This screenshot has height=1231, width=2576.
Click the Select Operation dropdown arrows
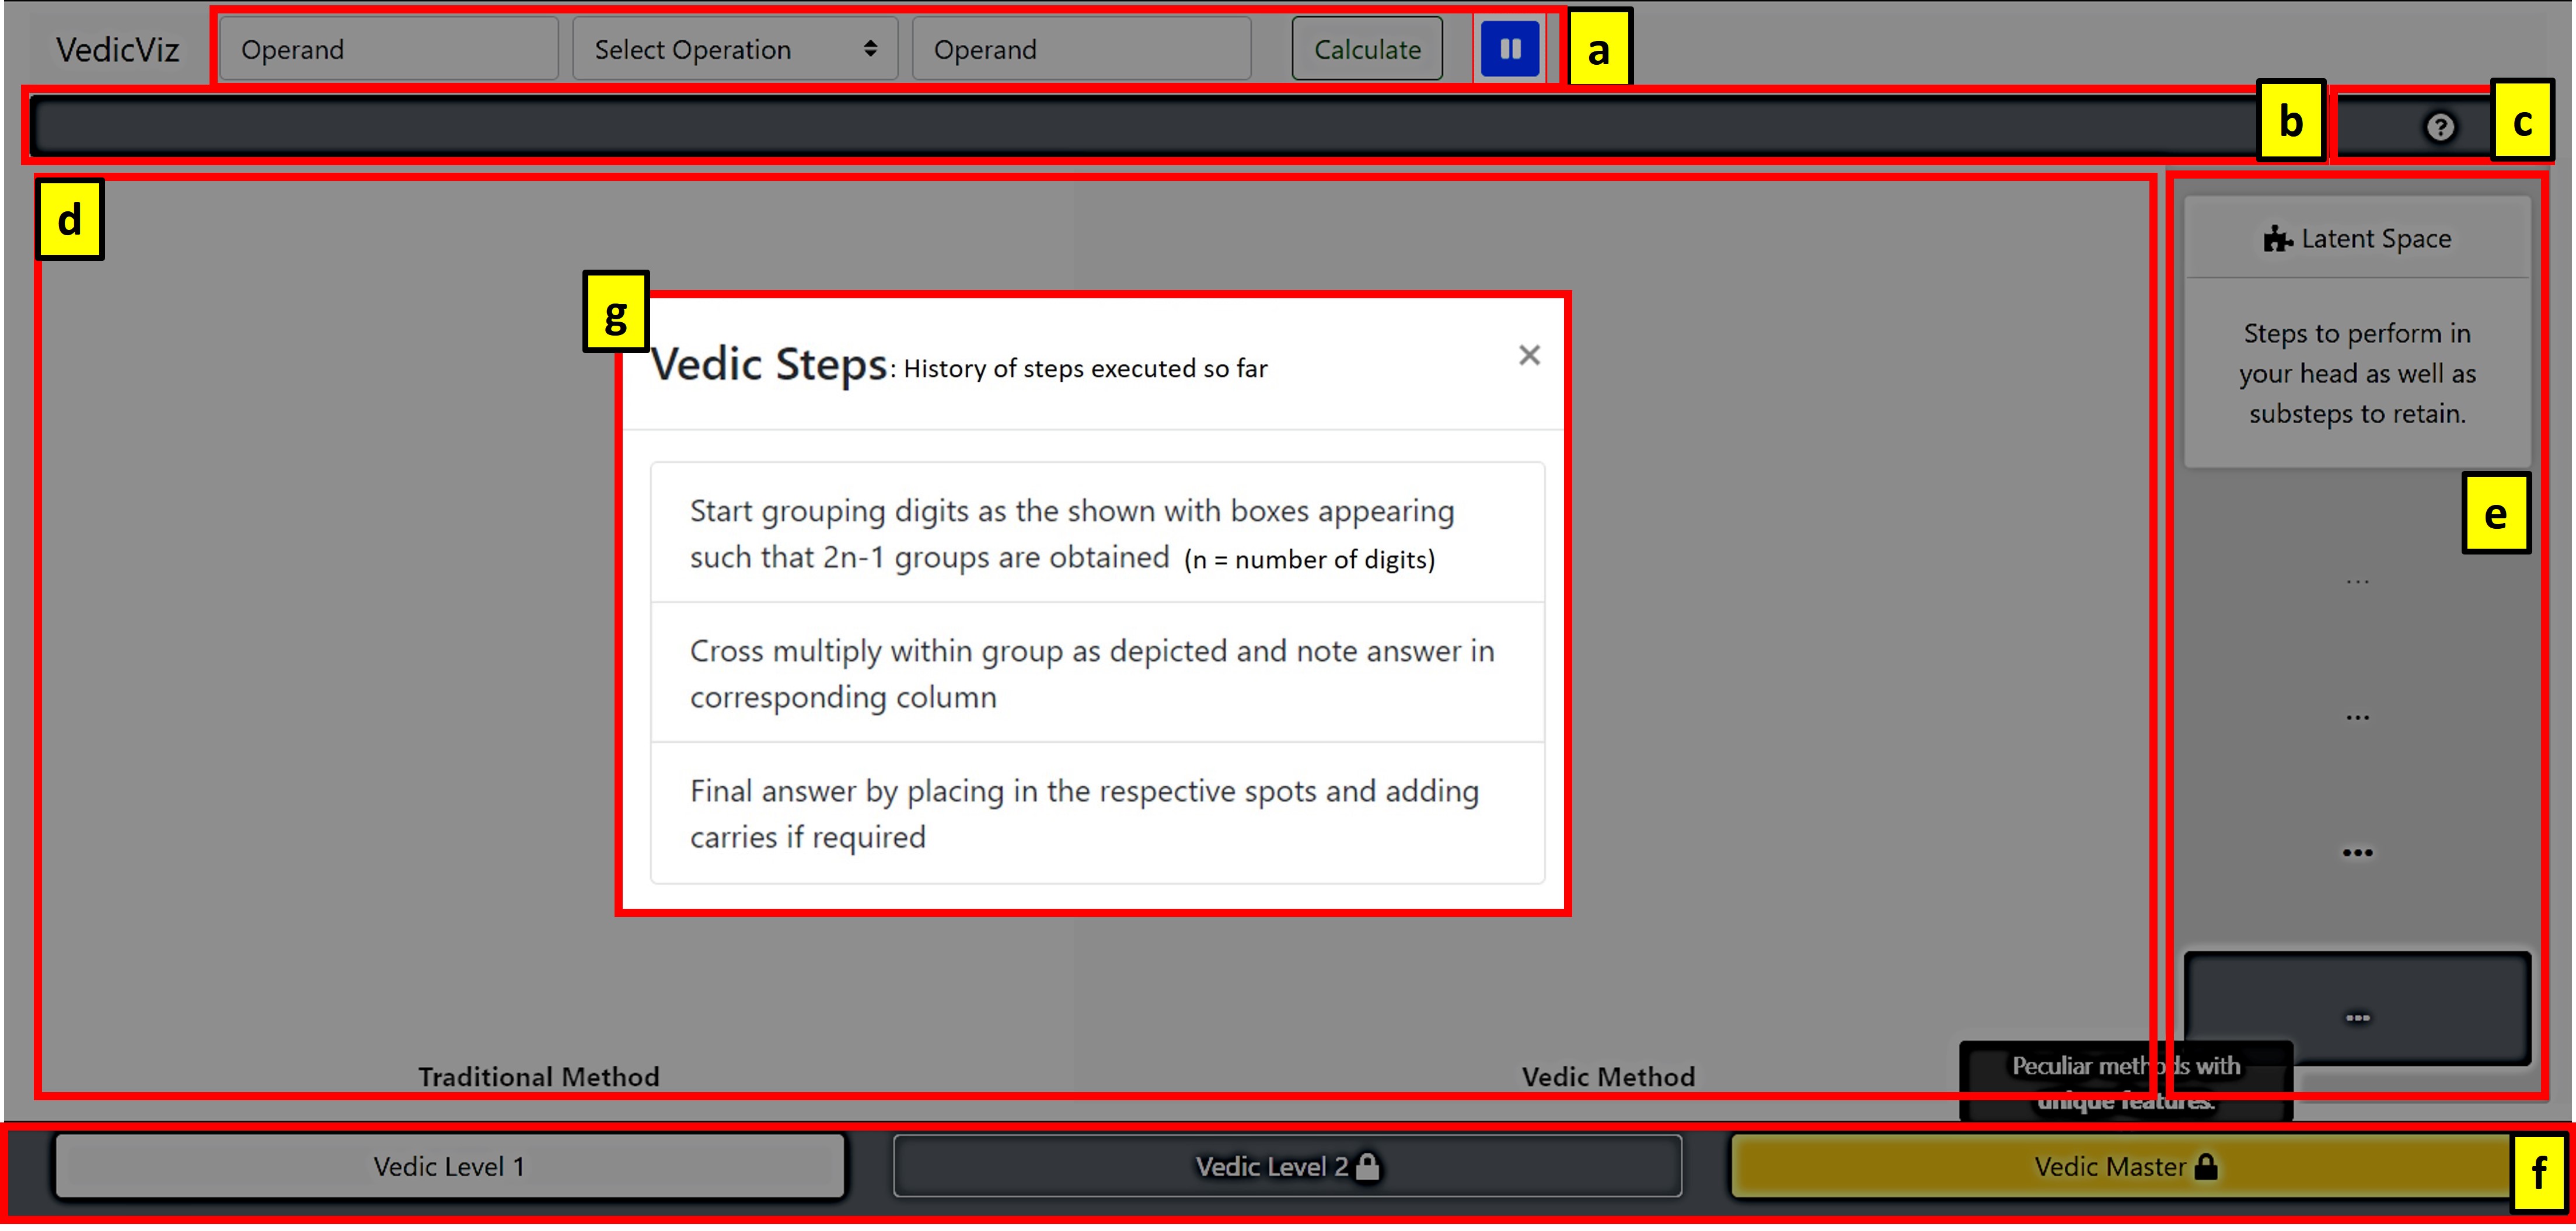click(870, 49)
